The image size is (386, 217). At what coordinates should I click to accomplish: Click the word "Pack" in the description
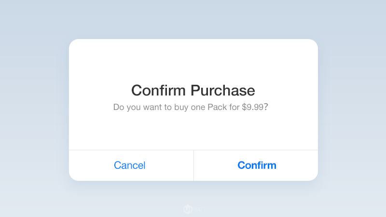217,107
